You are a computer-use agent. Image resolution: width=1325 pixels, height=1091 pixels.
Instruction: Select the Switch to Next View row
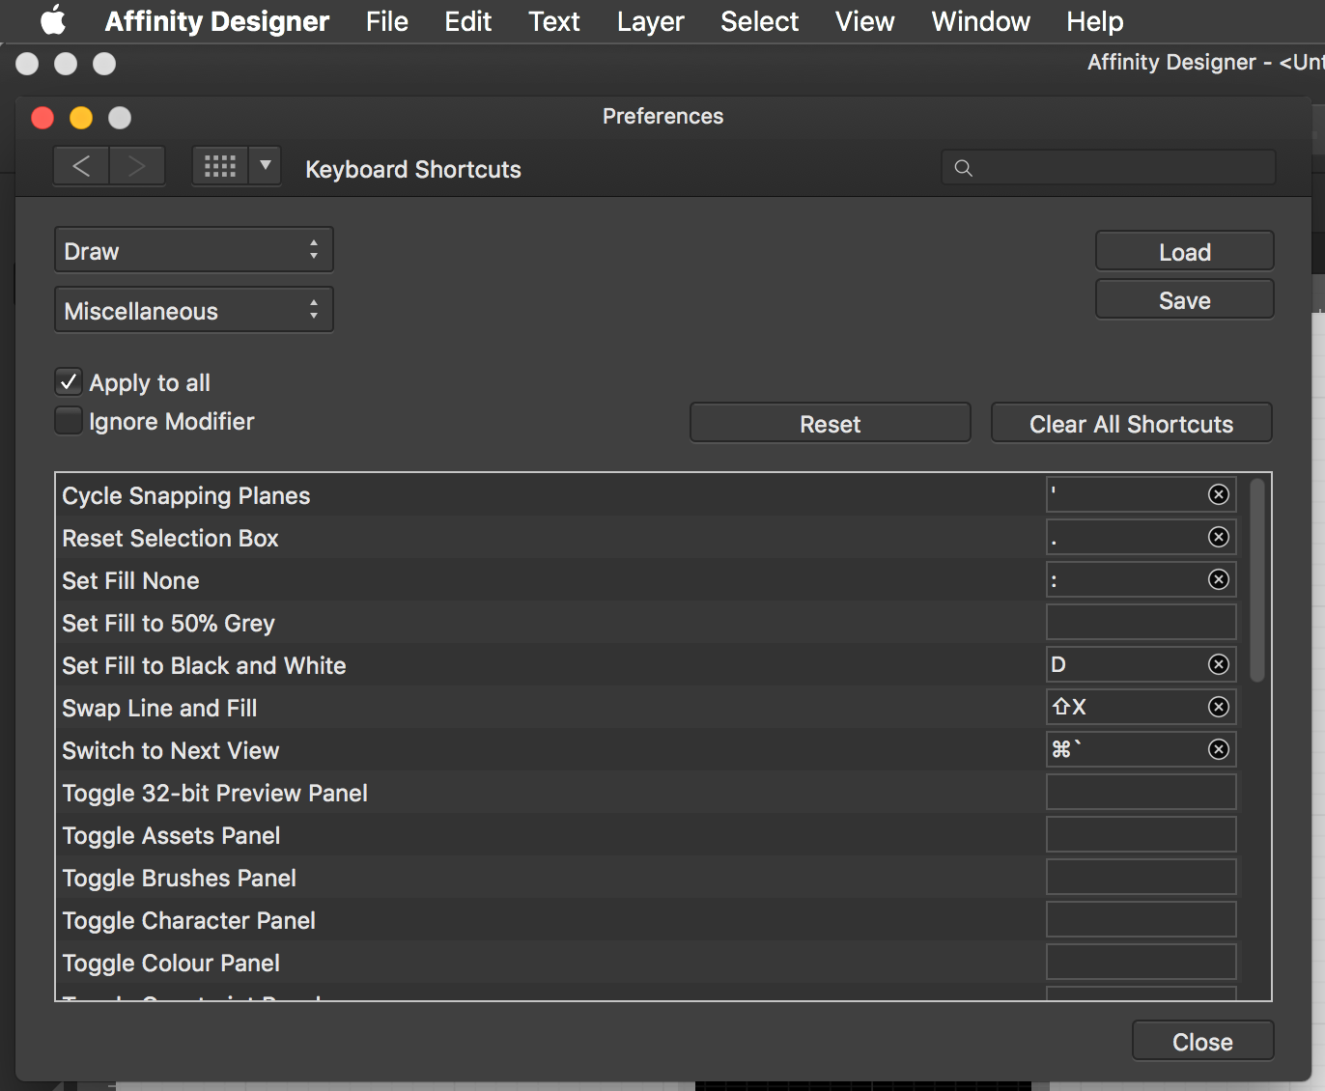[649, 749]
